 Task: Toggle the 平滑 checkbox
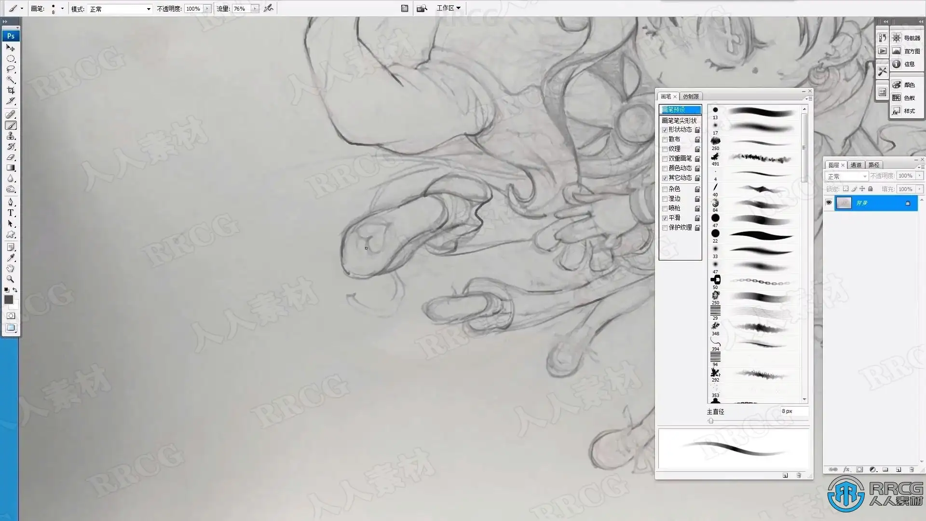[665, 218]
